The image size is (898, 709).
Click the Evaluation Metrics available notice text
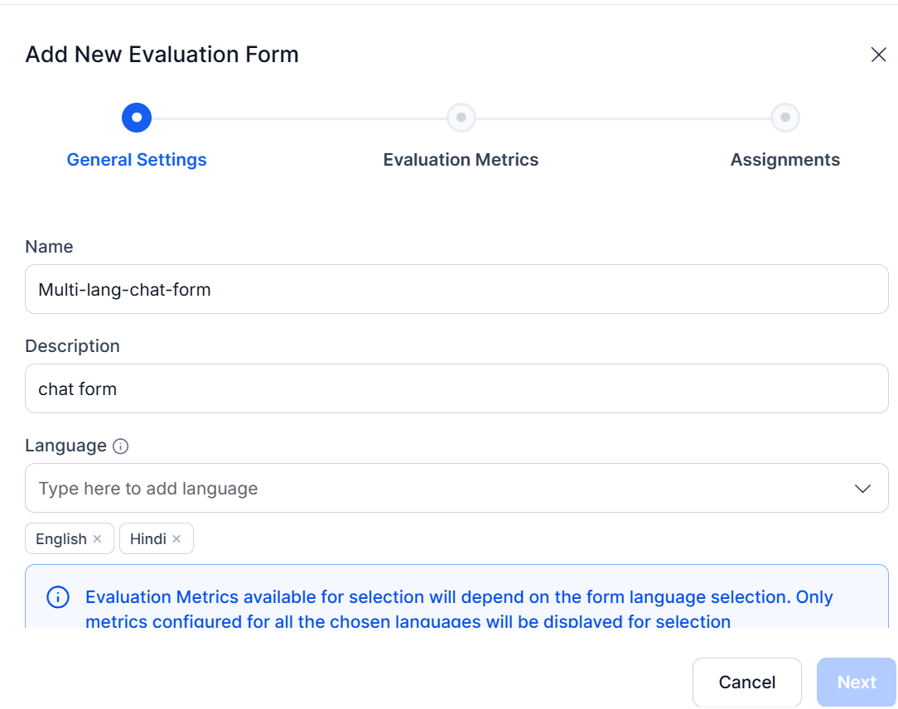coord(459,610)
